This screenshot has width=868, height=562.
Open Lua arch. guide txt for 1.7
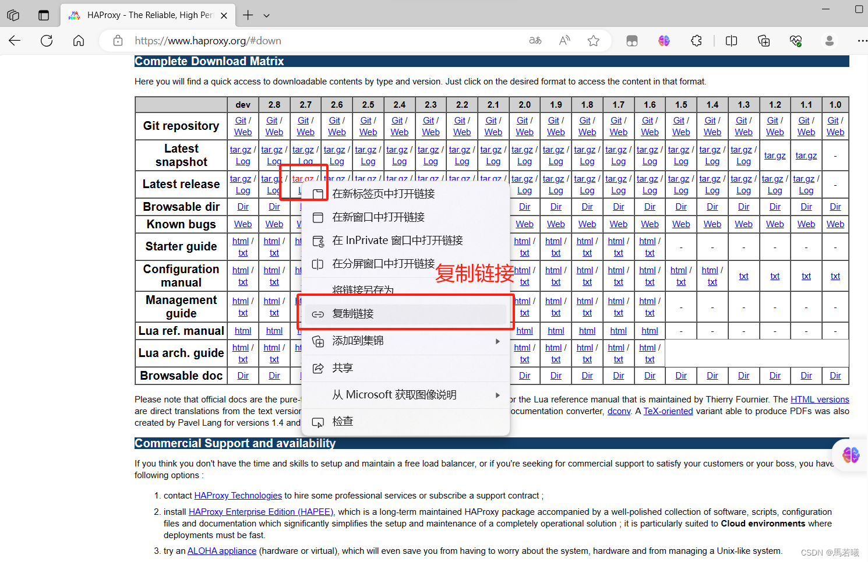click(619, 359)
